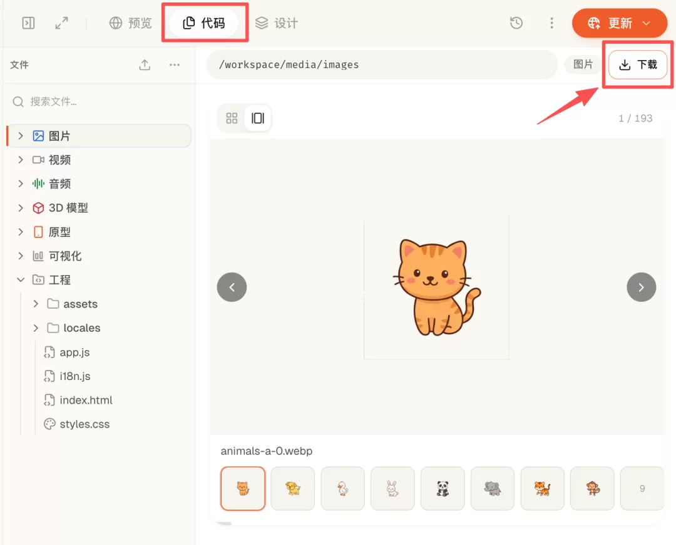The height and width of the screenshot is (545, 676).
Task: Select the thumbnail labeled 9
Action: (642, 489)
